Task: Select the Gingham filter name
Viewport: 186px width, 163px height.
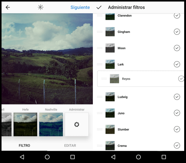Action: pos(124,32)
